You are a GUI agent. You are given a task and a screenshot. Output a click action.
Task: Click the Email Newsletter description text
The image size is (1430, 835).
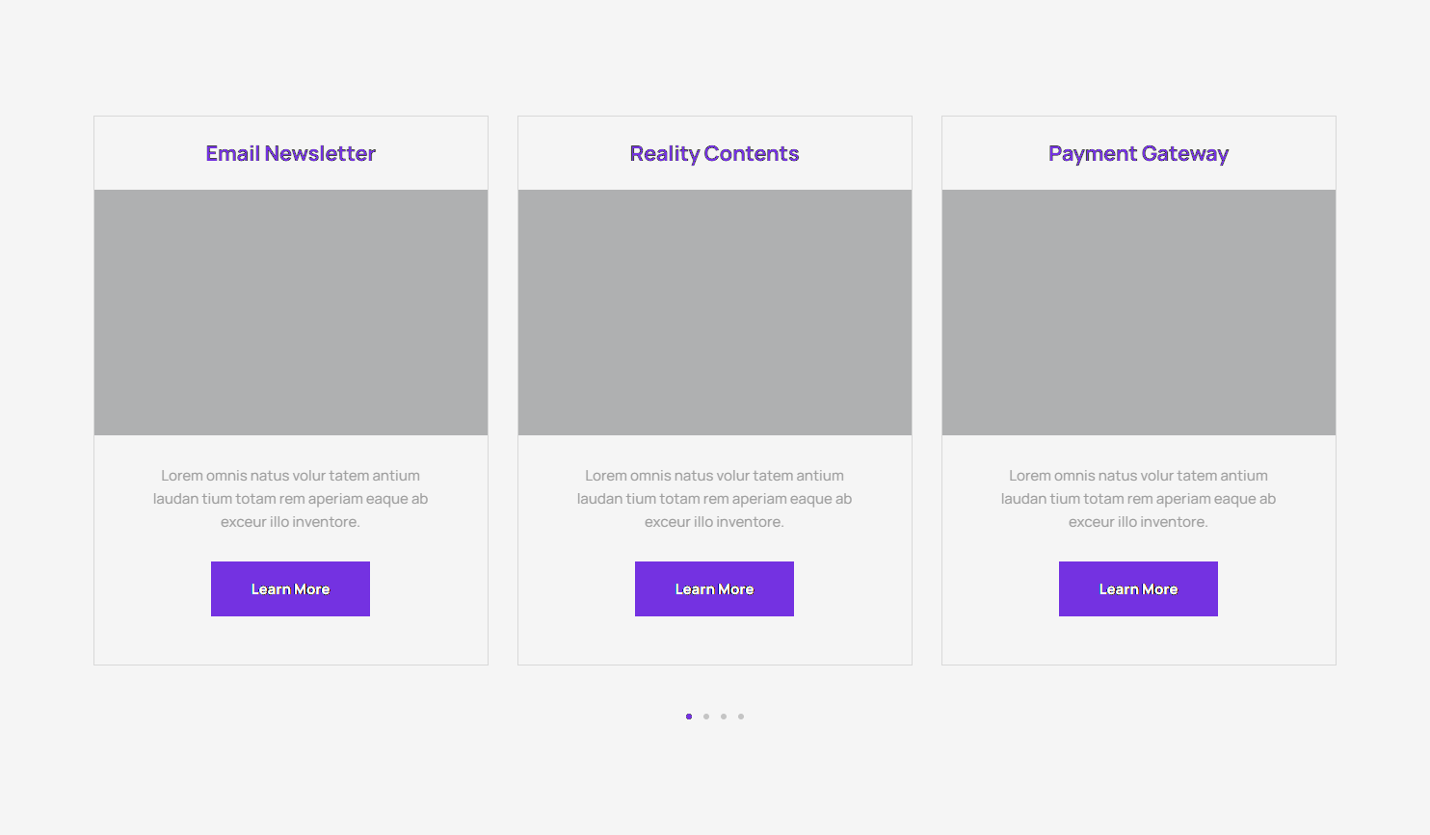pyautogui.click(x=290, y=499)
